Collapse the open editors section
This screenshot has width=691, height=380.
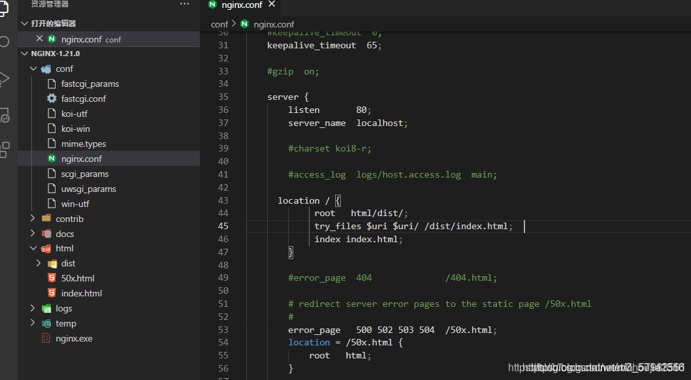(25, 24)
